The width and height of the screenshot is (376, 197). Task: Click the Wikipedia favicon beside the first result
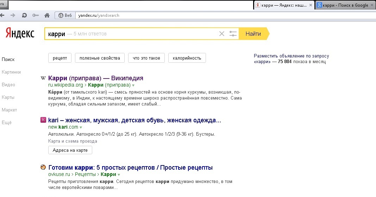tap(43, 78)
